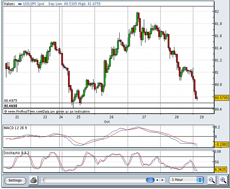Image resolution: width=230 pixels, height=189 pixels.
Task: Click the date label 25 on time axis
Action: click(78, 117)
